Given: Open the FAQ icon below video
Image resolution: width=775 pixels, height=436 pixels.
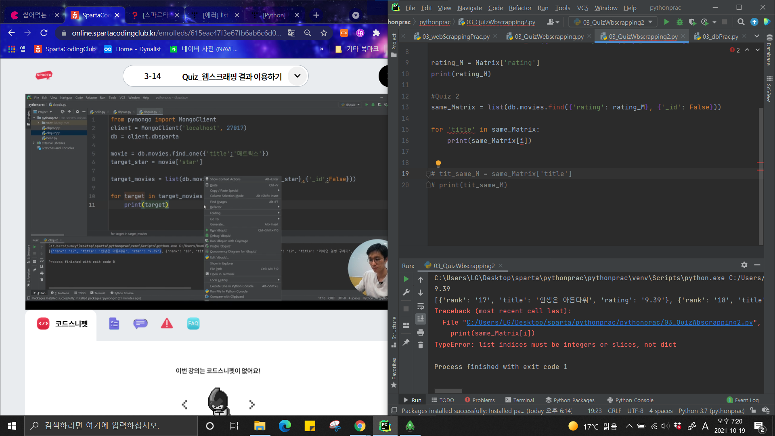Looking at the screenshot, I should tap(193, 323).
